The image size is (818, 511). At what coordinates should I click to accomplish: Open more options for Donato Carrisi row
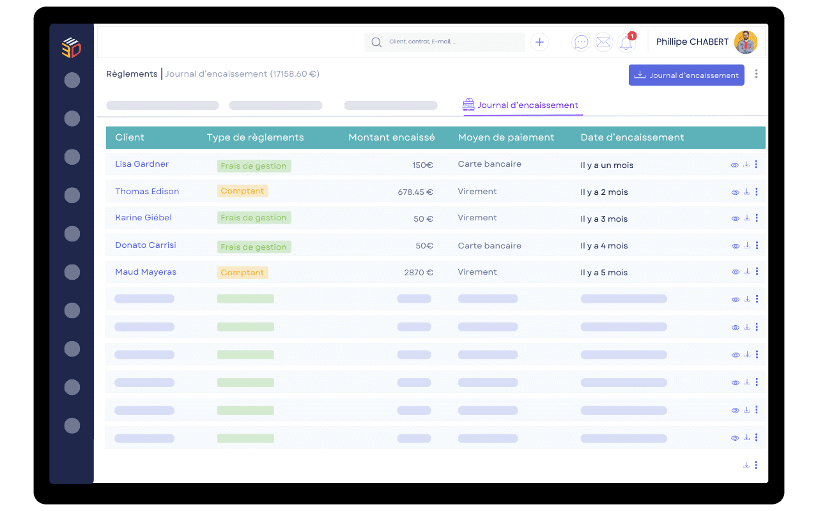[757, 245]
